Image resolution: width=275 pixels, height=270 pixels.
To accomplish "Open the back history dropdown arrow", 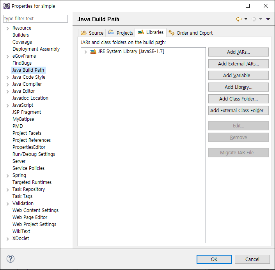I will pyautogui.click(x=246, y=19).
